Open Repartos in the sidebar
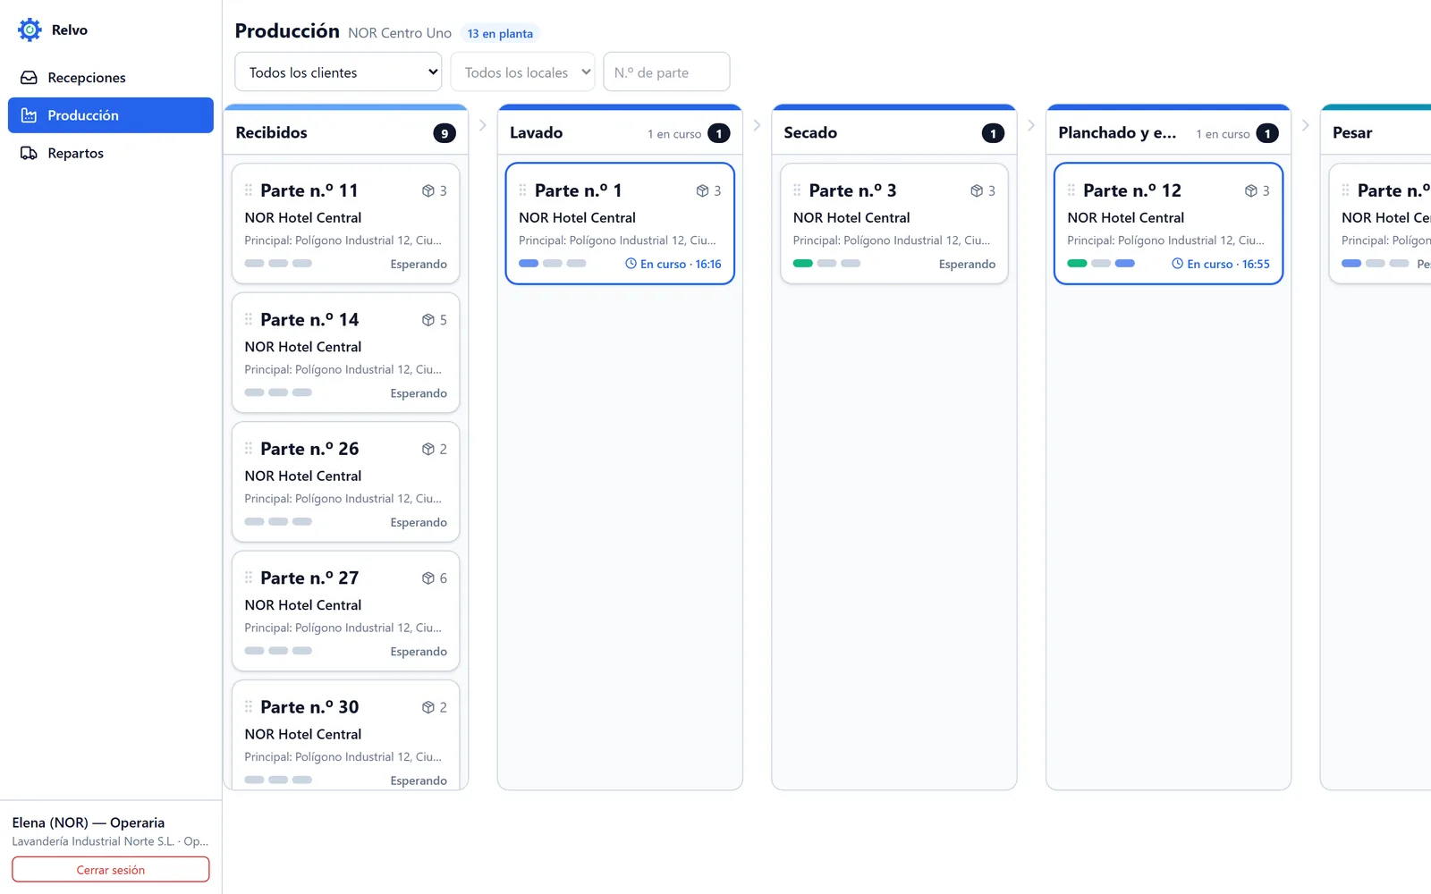Viewport: 1431px width, 894px height. tap(111, 153)
